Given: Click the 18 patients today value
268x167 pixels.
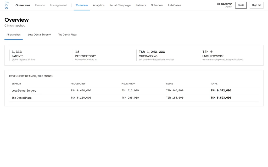Looking at the screenshot, I should coord(77,52).
